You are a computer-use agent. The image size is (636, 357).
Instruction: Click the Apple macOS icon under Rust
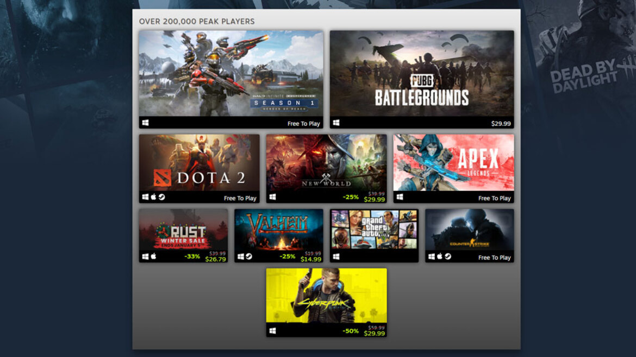pos(154,257)
